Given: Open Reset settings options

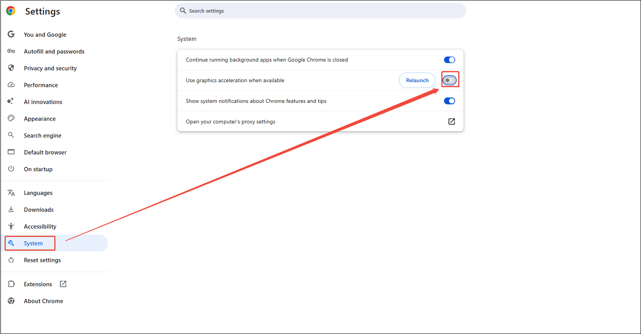Looking at the screenshot, I should 42,260.
